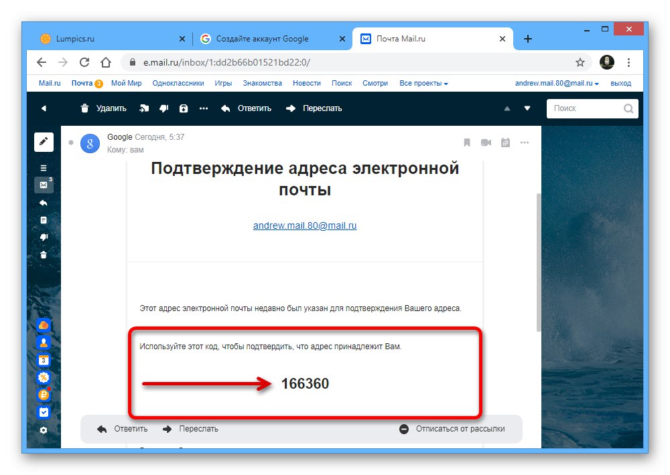
Task: Move the message to a folder icon
Action: 144,108
